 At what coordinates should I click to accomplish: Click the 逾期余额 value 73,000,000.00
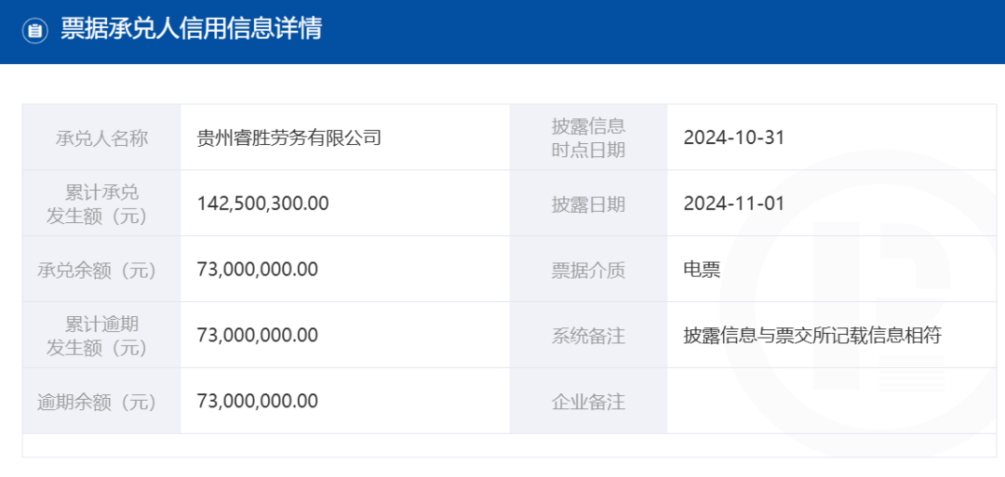point(258,402)
